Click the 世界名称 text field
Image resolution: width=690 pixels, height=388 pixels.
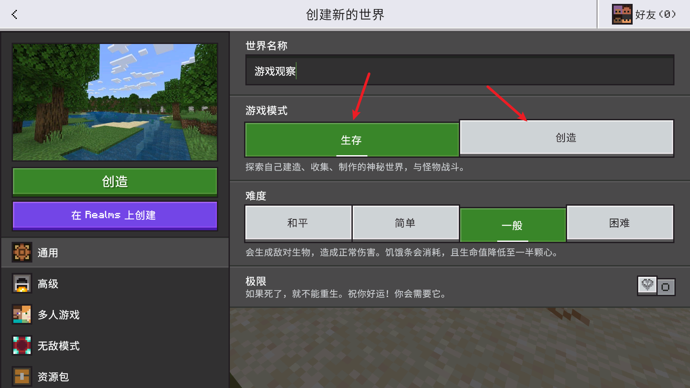pyautogui.click(x=460, y=71)
